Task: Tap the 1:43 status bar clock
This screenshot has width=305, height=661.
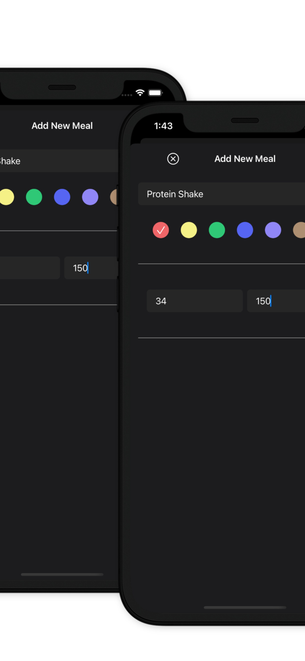Action: (x=163, y=126)
